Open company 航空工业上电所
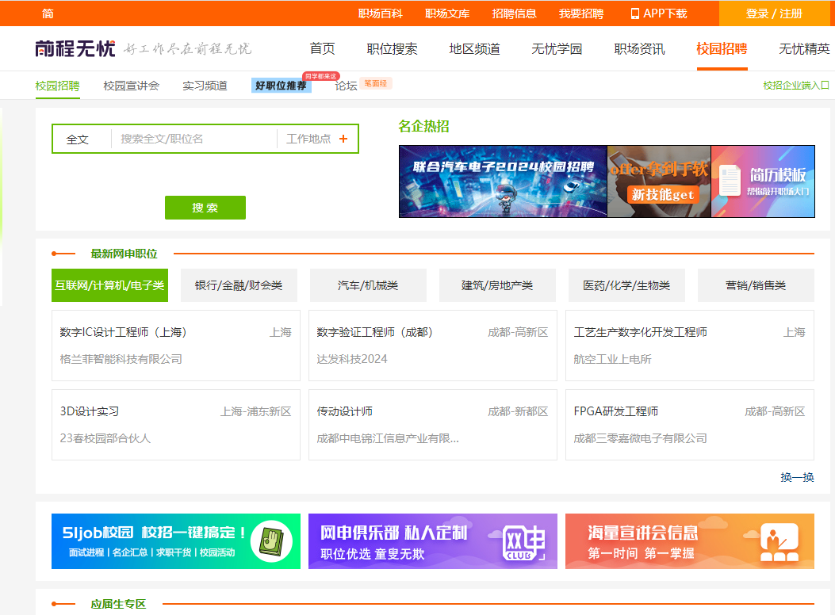The image size is (835, 615). (x=612, y=359)
